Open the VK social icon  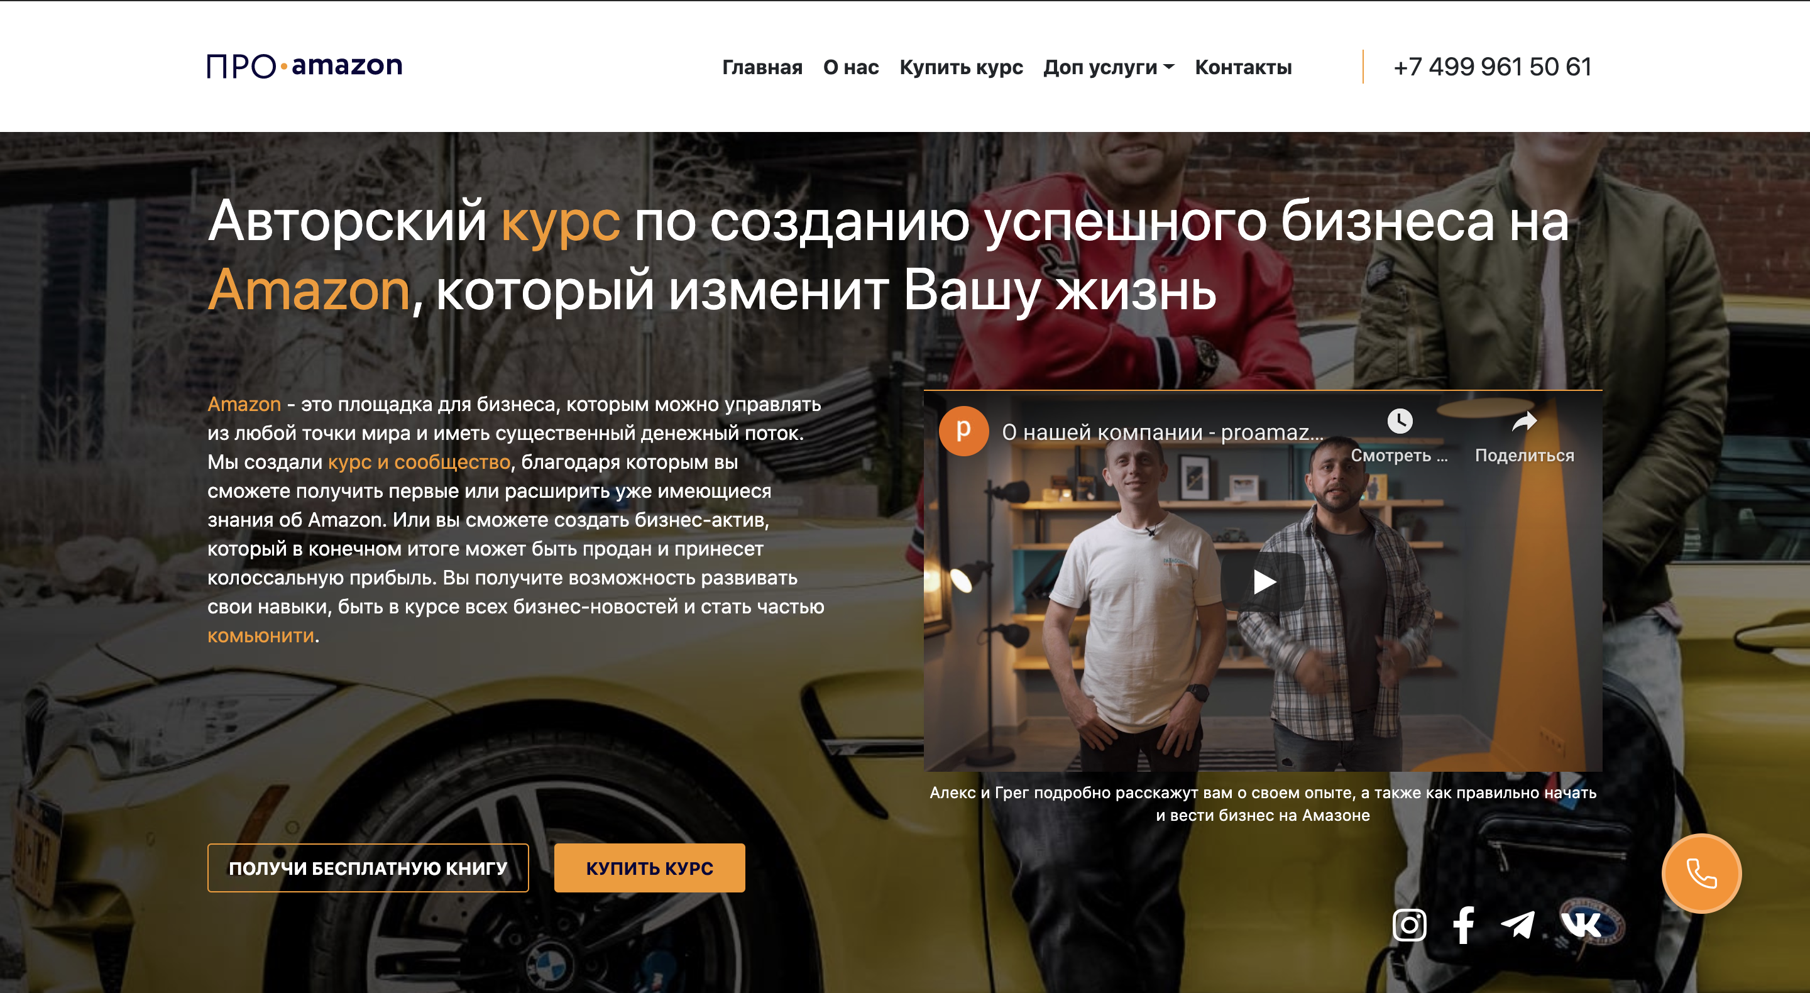point(1581,924)
